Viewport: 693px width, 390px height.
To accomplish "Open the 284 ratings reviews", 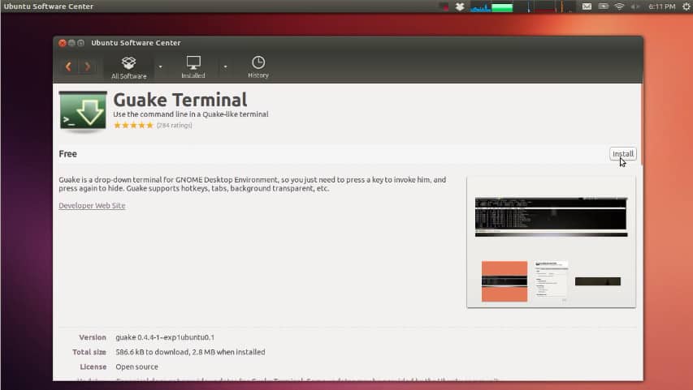I will [175, 126].
